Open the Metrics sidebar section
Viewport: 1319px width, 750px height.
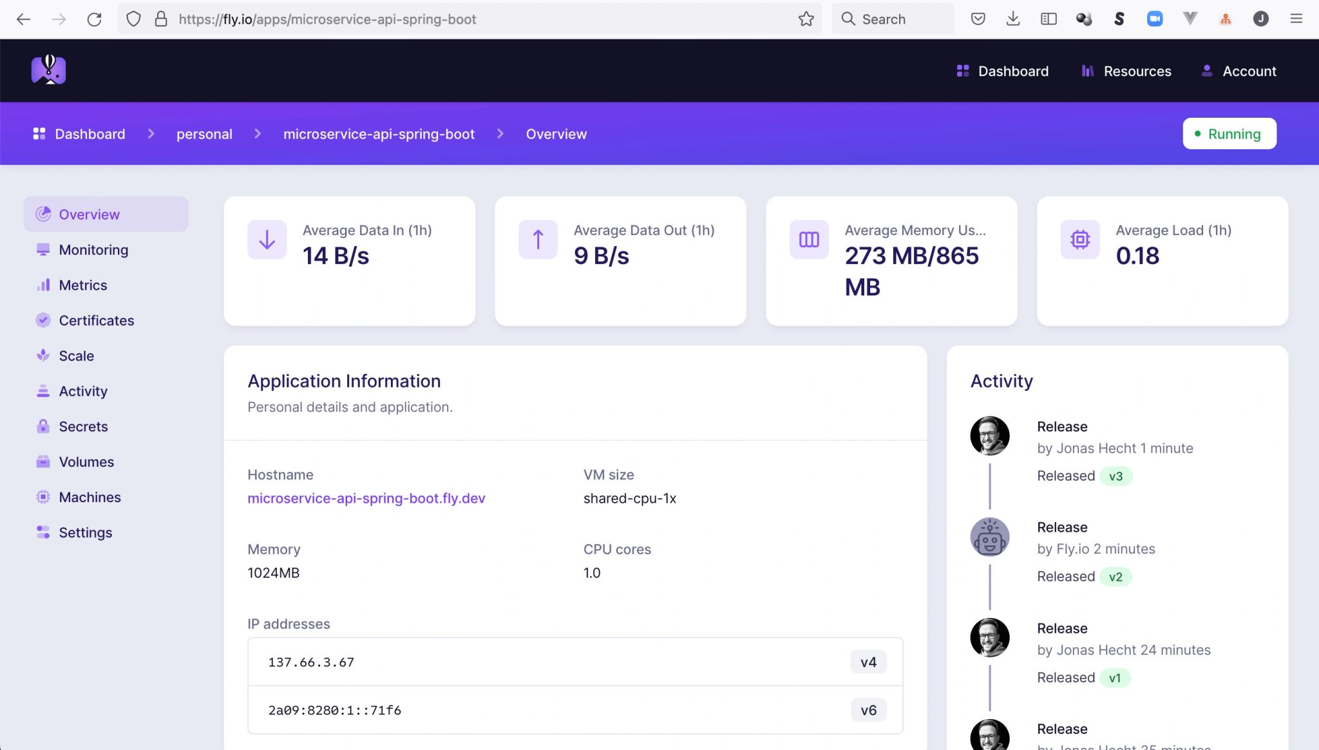click(82, 285)
